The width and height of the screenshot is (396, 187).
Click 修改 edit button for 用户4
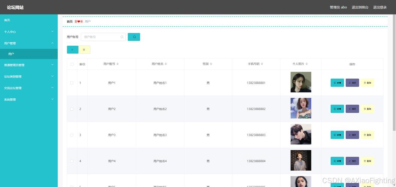pos(352,161)
